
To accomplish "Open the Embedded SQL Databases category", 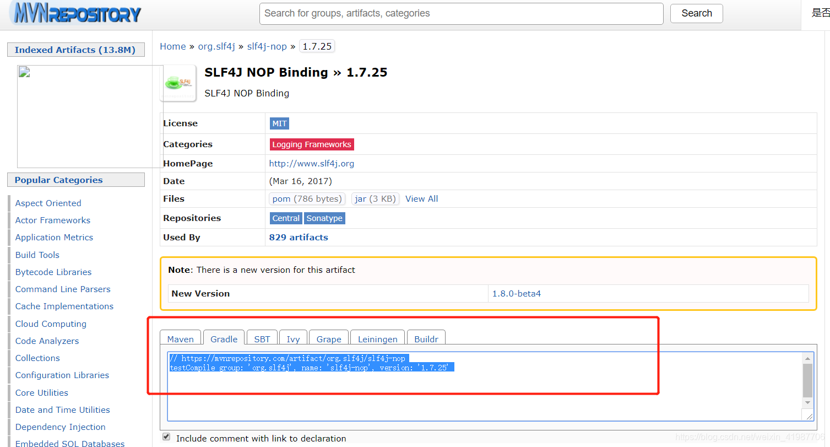I will click(x=70, y=443).
